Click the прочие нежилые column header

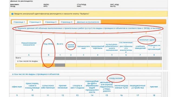point(62,87)
